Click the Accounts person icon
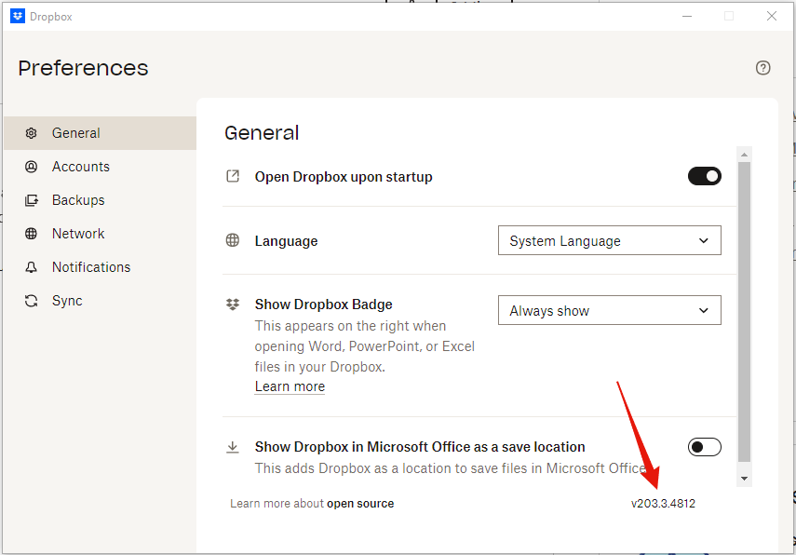Viewport: 796px width, 555px height. coord(32,167)
